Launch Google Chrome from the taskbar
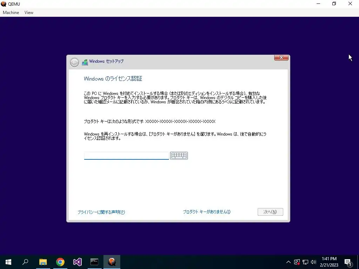Screen dimensions: 359x269 (x=60, y=262)
